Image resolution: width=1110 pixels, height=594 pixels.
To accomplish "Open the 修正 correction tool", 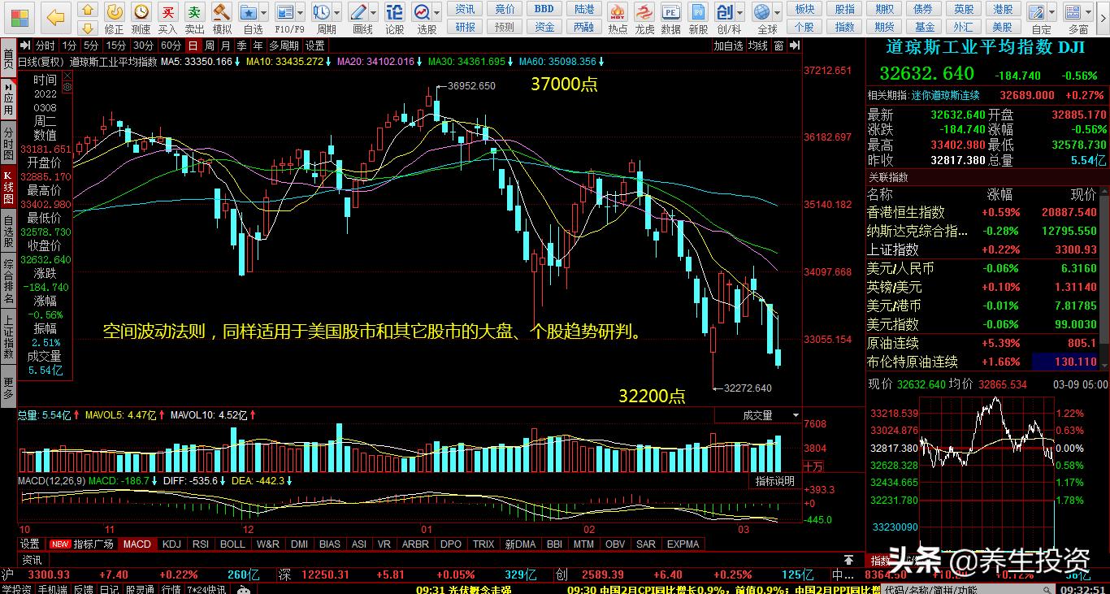I will point(115,19).
